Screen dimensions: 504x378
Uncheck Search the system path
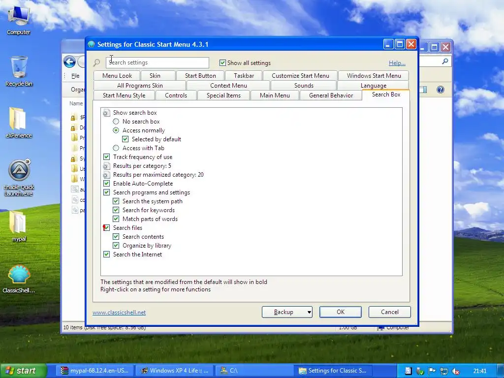pyautogui.click(x=116, y=201)
